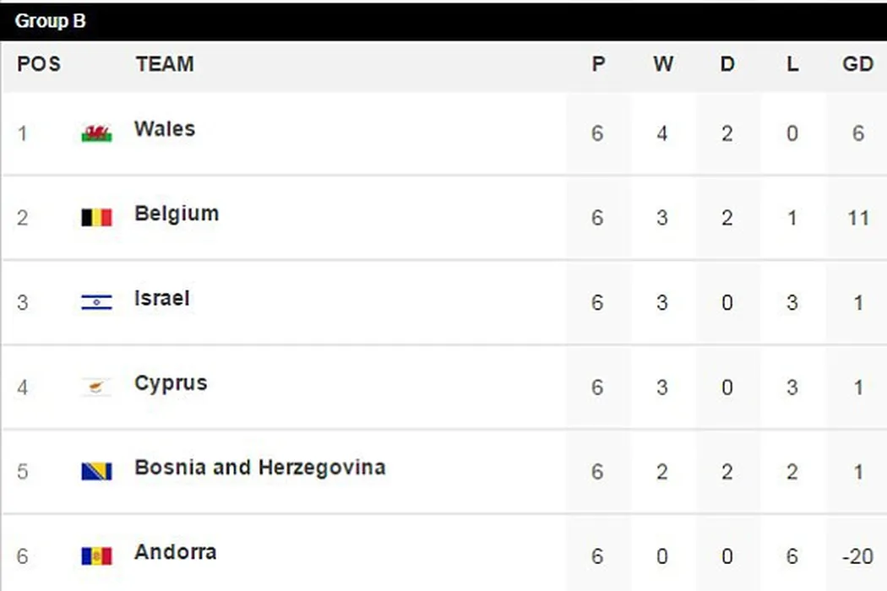The image size is (887, 591).
Task: Open Bosnia and Herzegovina team page
Action: pyautogui.click(x=259, y=467)
